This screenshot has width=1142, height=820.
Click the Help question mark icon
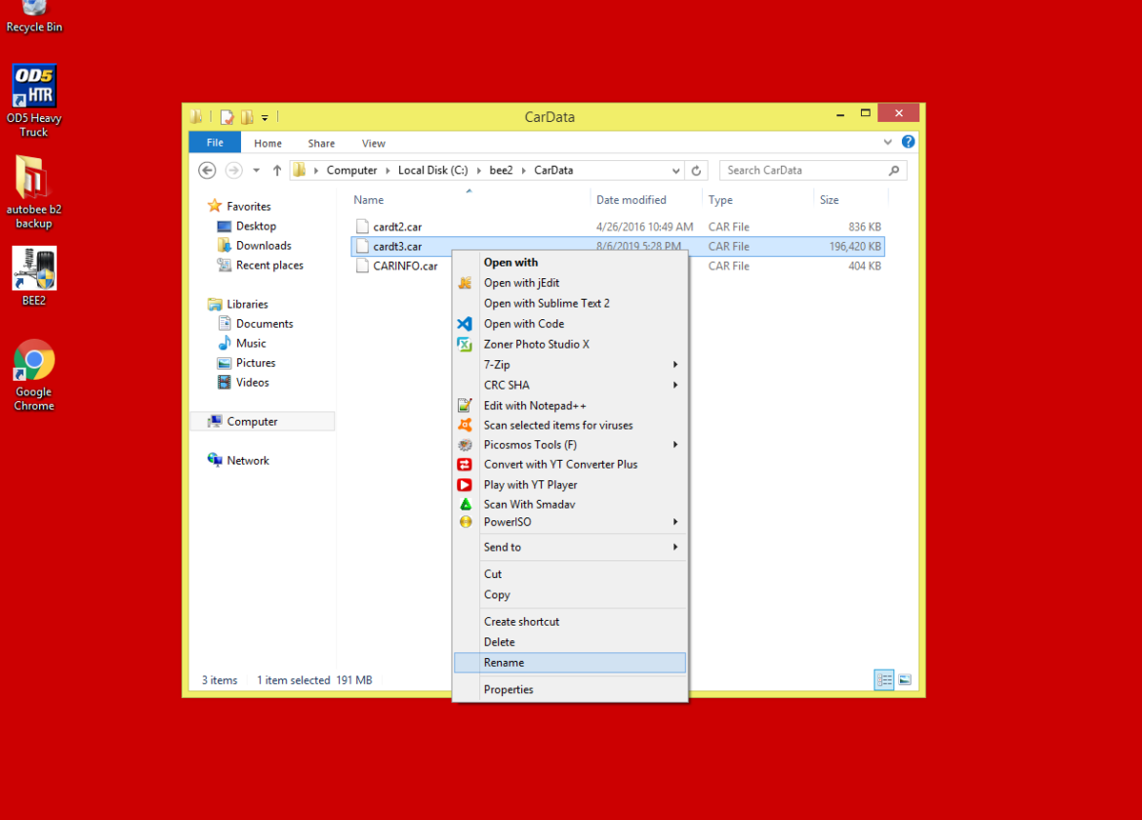coord(909,143)
